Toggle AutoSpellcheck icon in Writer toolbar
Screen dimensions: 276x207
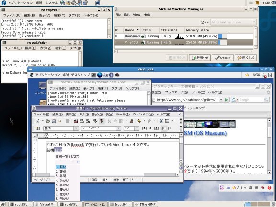tap(102, 121)
